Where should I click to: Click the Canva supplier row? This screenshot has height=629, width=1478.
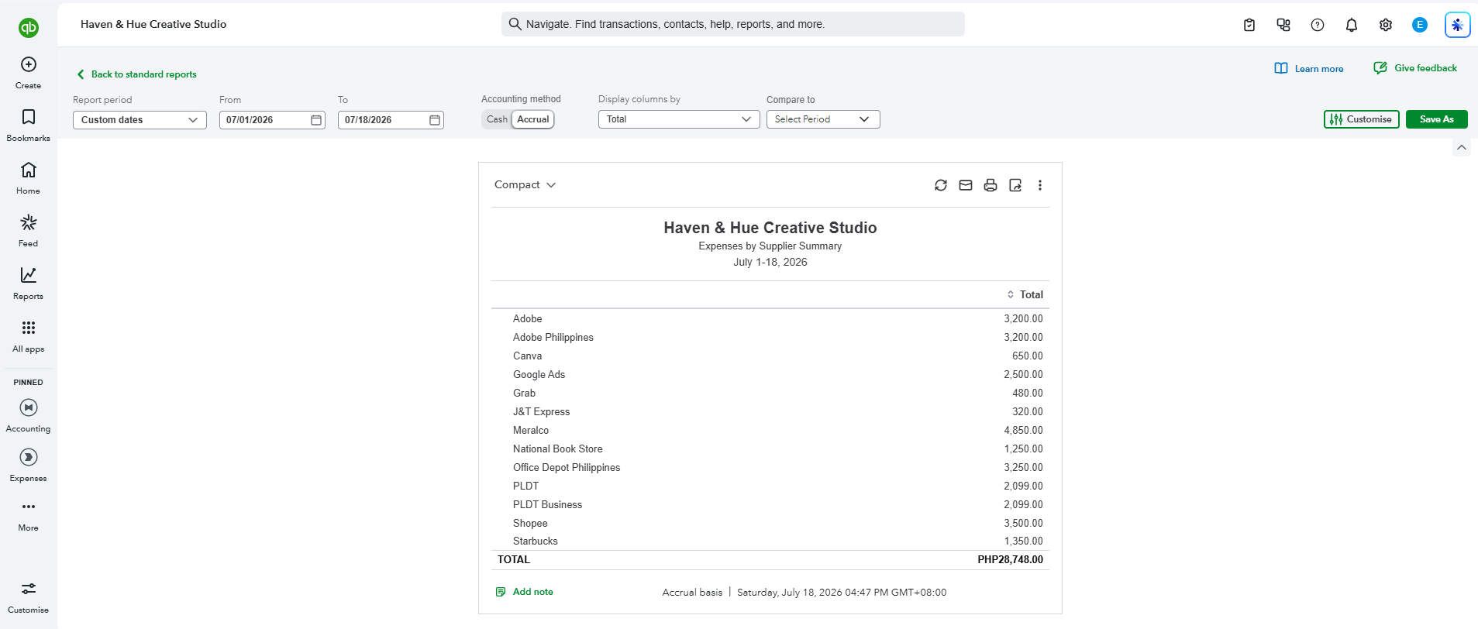click(770, 356)
